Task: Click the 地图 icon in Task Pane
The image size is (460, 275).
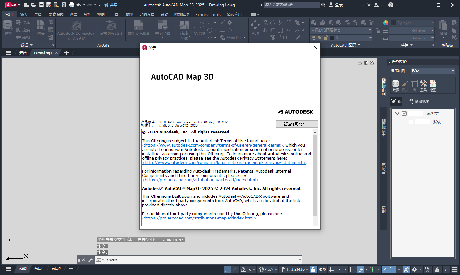Action: tap(433, 85)
